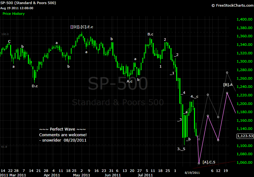Select the _b wave label
Image resolution: width=254 pixels, height=177 pixels.
point(188,139)
